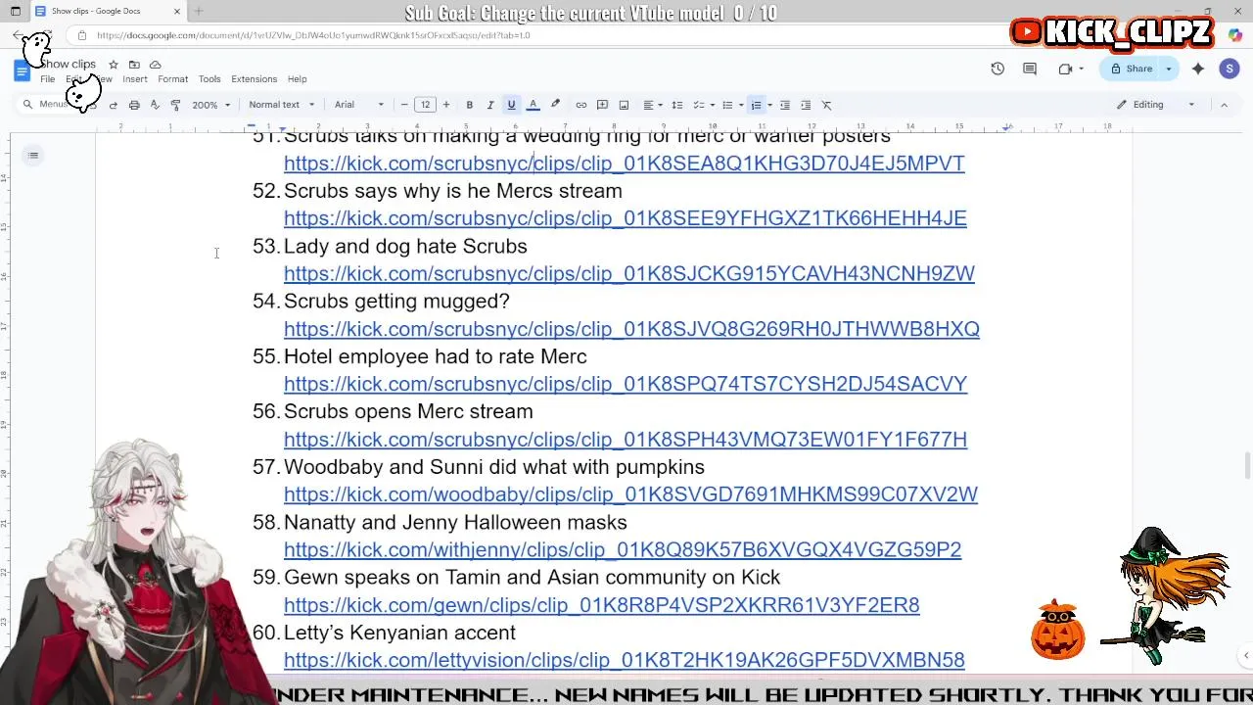Open the Extensions menu

click(x=255, y=79)
